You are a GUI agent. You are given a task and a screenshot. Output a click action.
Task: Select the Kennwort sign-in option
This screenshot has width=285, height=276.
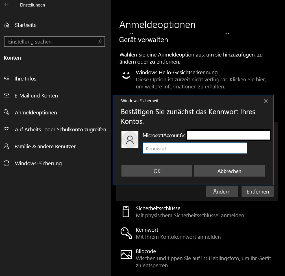tap(197, 233)
